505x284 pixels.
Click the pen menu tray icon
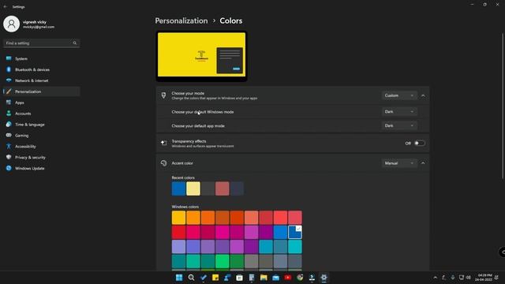(443, 278)
